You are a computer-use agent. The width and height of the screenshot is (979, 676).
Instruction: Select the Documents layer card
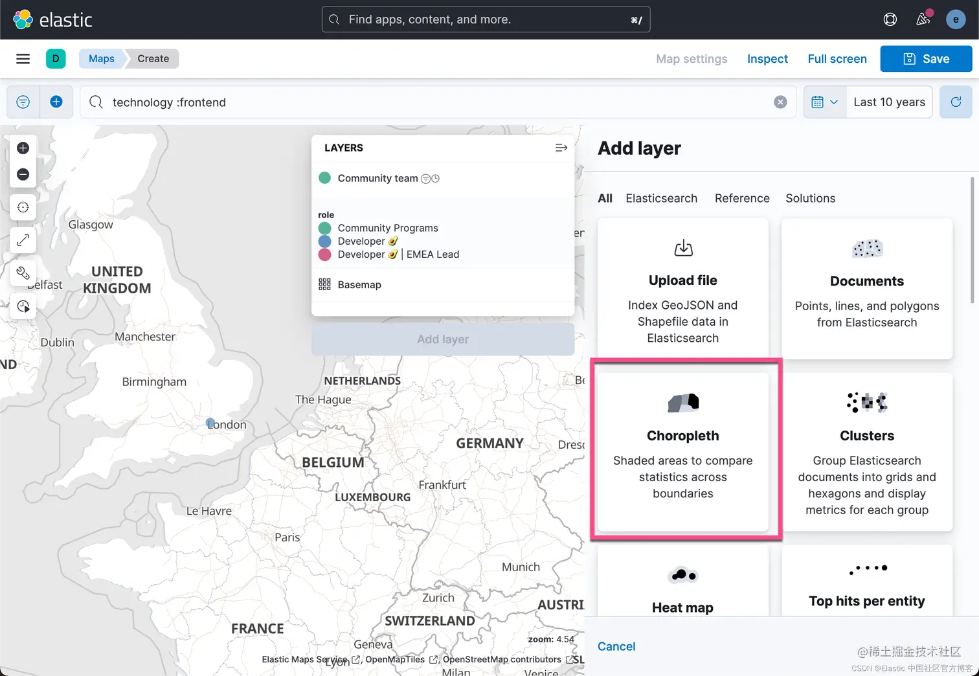pyautogui.click(x=867, y=288)
